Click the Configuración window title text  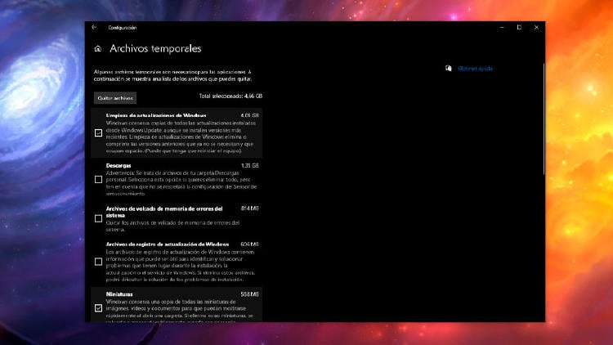tap(123, 27)
